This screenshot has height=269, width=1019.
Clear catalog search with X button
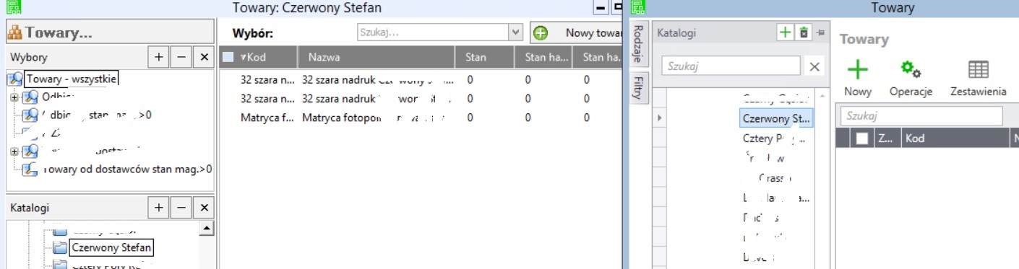click(x=814, y=66)
